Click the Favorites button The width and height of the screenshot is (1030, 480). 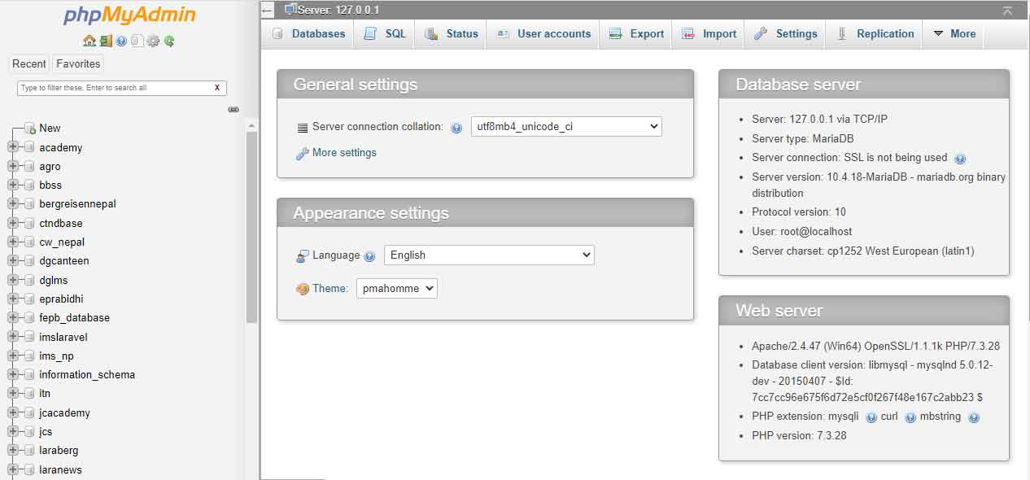pos(78,63)
